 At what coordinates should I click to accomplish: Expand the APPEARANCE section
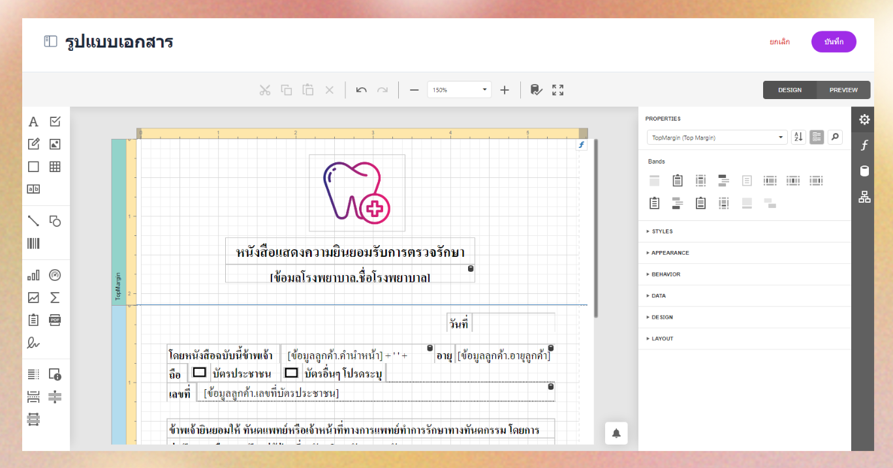[744, 253]
